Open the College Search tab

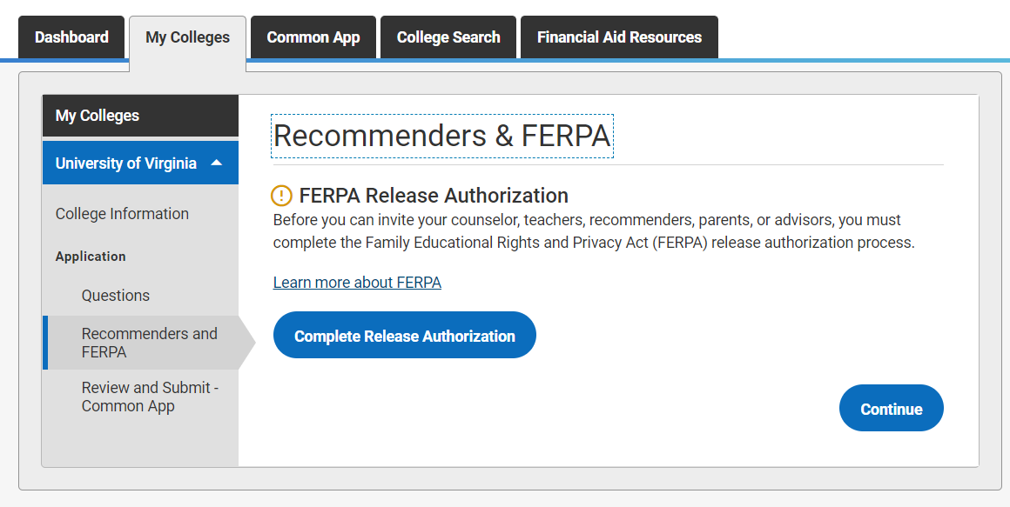pyautogui.click(x=448, y=37)
